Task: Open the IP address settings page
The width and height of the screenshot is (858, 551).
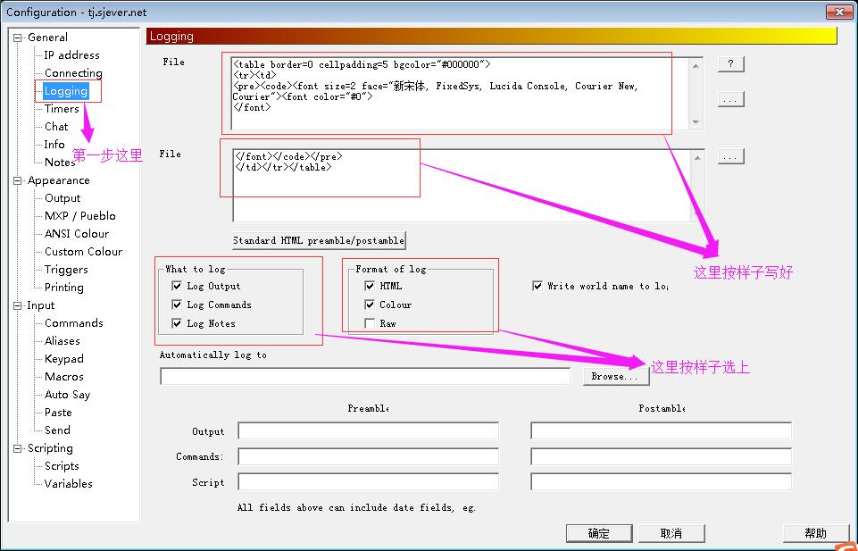Action: pyautogui.click(x=71, y=55)
